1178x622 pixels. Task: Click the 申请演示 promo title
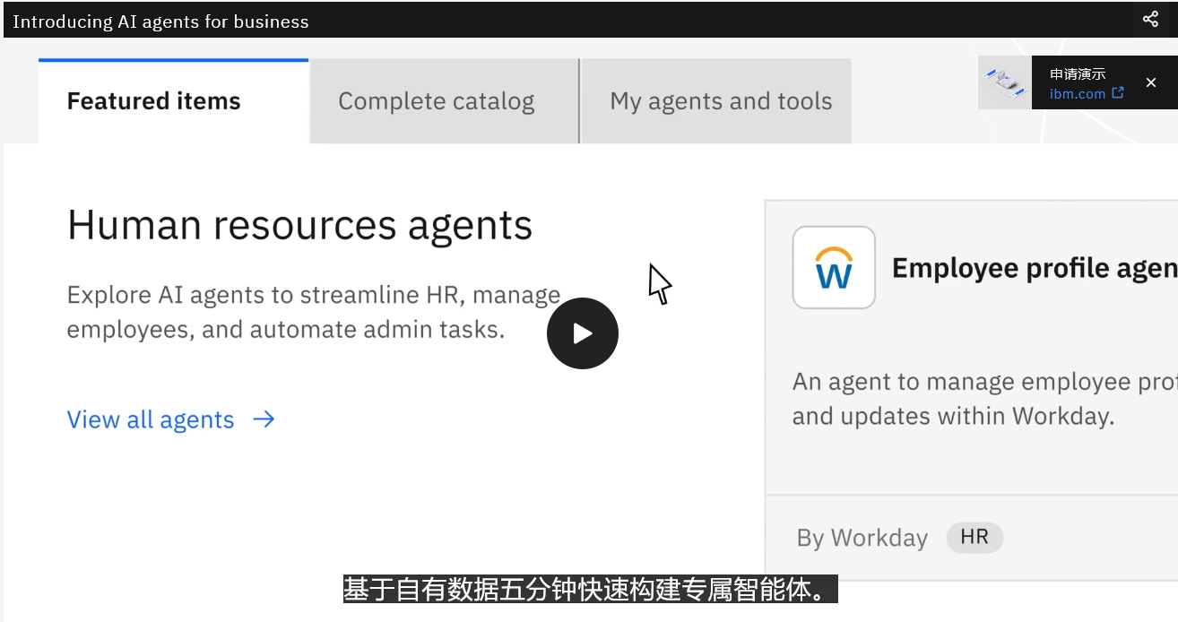pyautogui.click(x=1078, y=73)
